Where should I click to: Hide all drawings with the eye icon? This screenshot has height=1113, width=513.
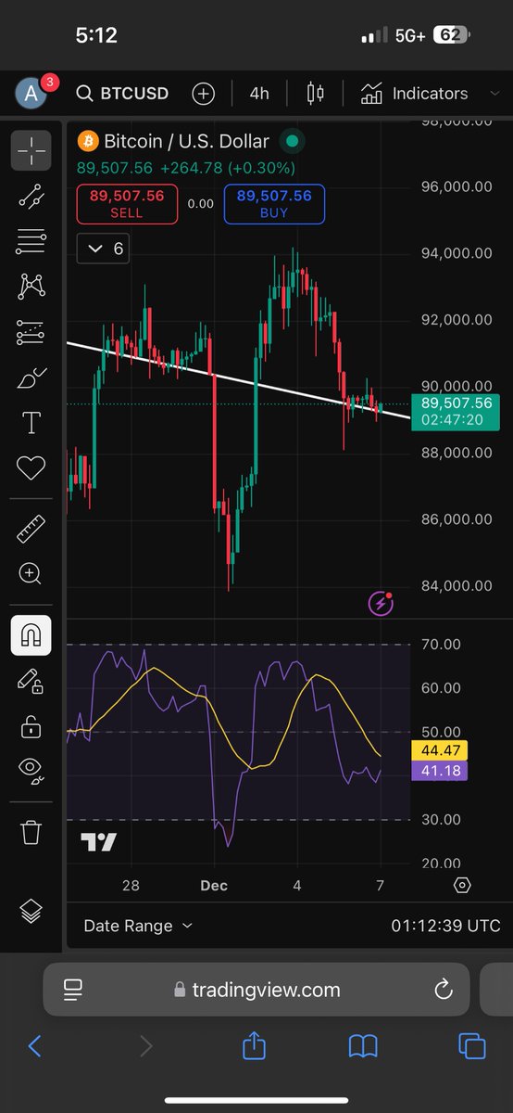(x=31, y=769)
